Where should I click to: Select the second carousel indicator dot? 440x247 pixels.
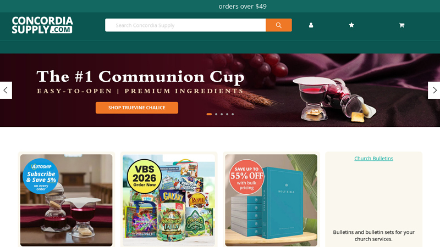click(216, 114)
